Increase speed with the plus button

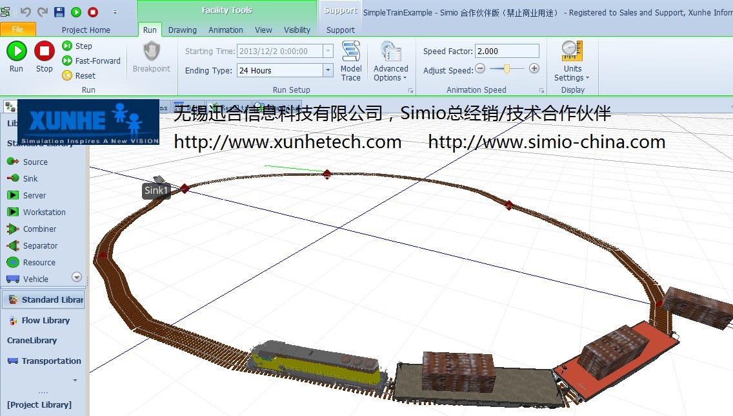tap(534, 69)
